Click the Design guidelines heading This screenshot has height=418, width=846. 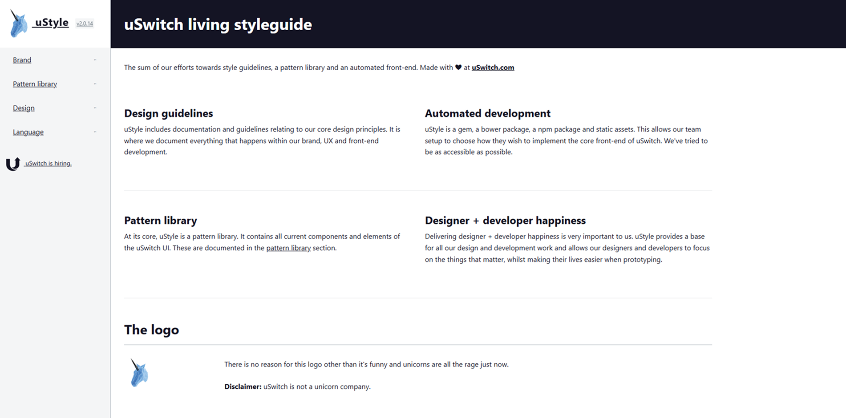[x=169, y=113]
